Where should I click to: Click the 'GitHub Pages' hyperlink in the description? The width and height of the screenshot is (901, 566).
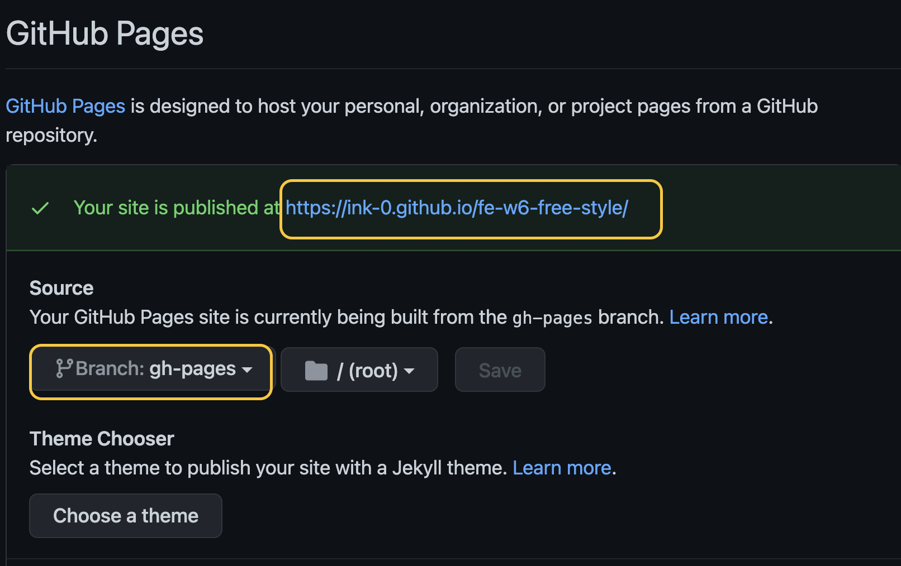tap(65, 106)
